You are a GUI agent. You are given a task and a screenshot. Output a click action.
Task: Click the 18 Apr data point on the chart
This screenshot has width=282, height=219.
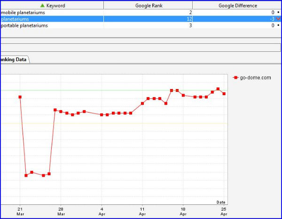point(183,95)
